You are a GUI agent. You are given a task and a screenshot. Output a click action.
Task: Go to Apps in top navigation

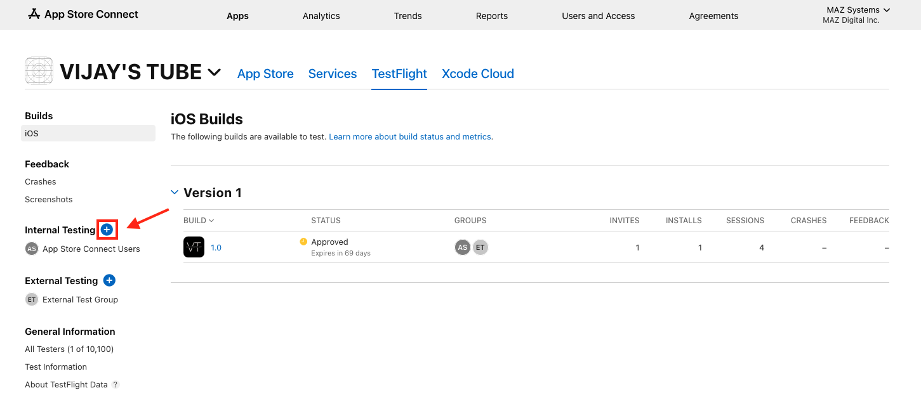pos(237,16)
